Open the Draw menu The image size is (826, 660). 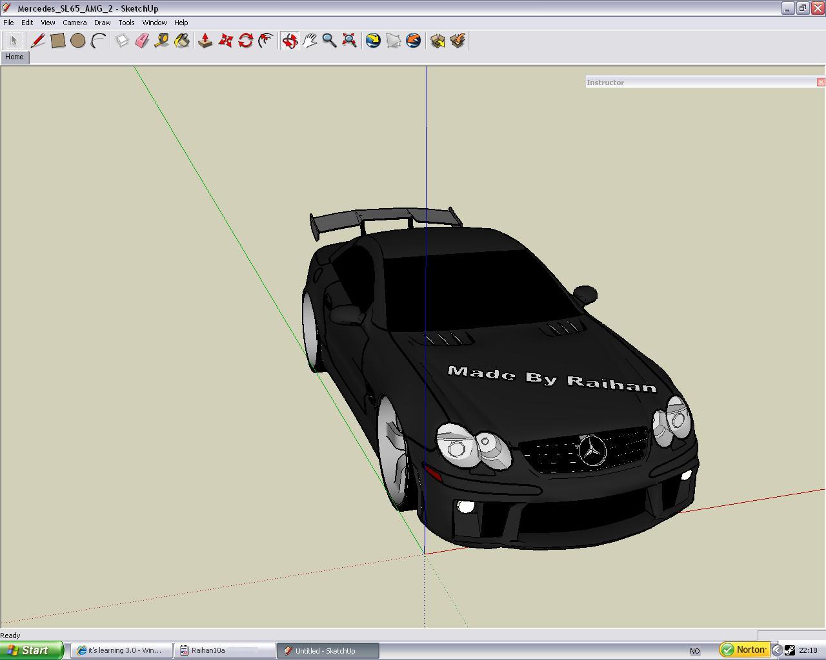tap(102, 23)
